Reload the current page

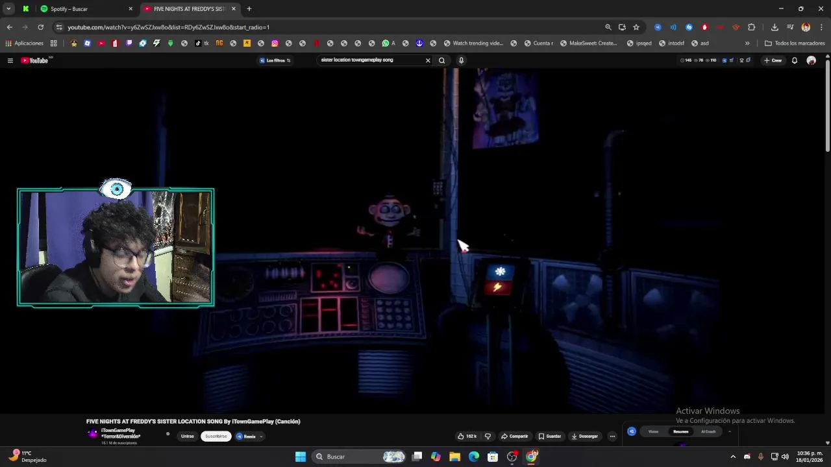[x=40, y=27]
